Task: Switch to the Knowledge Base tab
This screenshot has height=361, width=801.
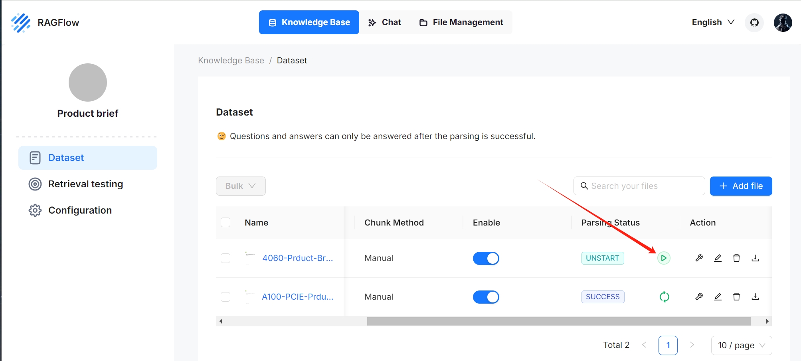Action: point(309,22)
